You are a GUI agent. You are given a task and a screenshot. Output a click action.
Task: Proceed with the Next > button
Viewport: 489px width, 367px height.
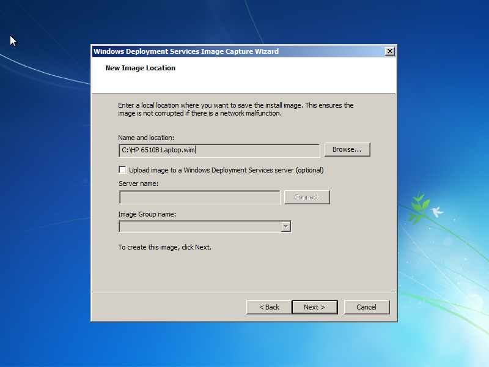click(x=315, y=307)
